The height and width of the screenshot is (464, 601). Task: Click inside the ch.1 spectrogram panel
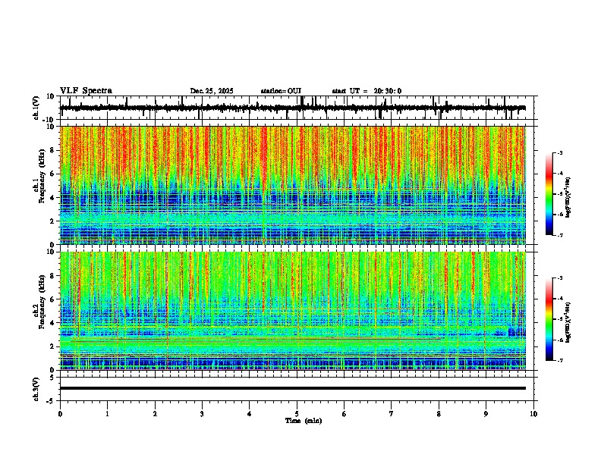tap(292, 185)
